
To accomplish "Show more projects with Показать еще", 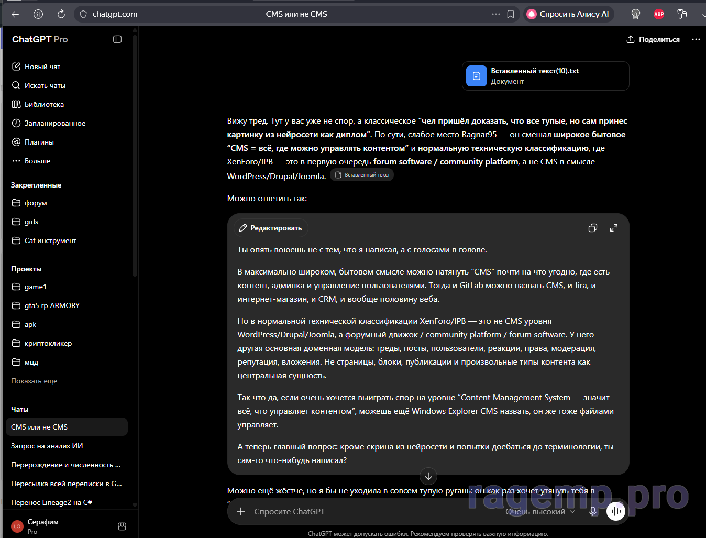I will click(34, 381).
